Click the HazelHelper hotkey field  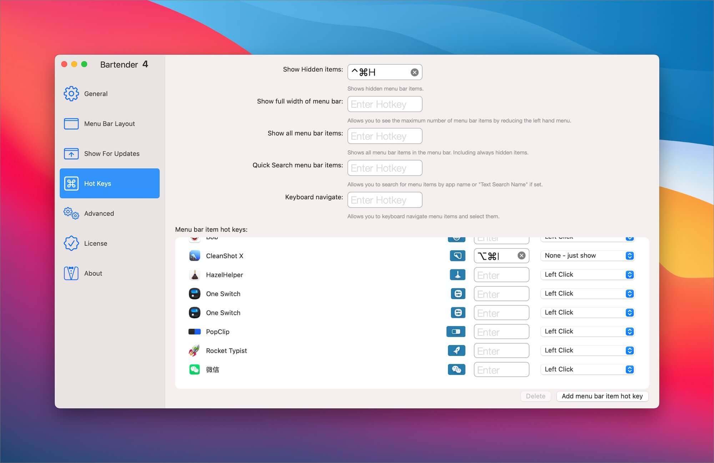[501, 275]
